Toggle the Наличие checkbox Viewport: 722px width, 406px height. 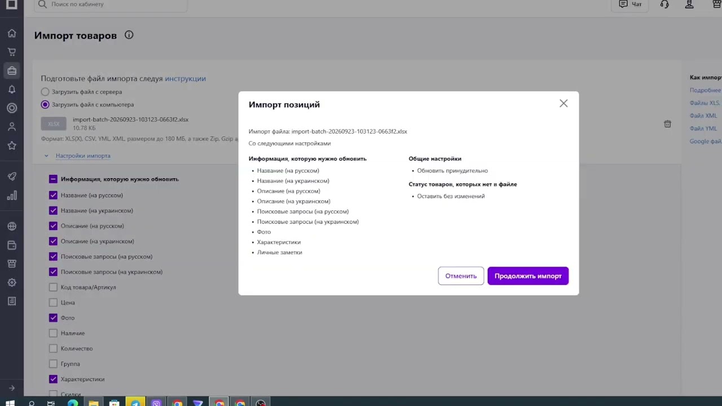click(53, 333)
